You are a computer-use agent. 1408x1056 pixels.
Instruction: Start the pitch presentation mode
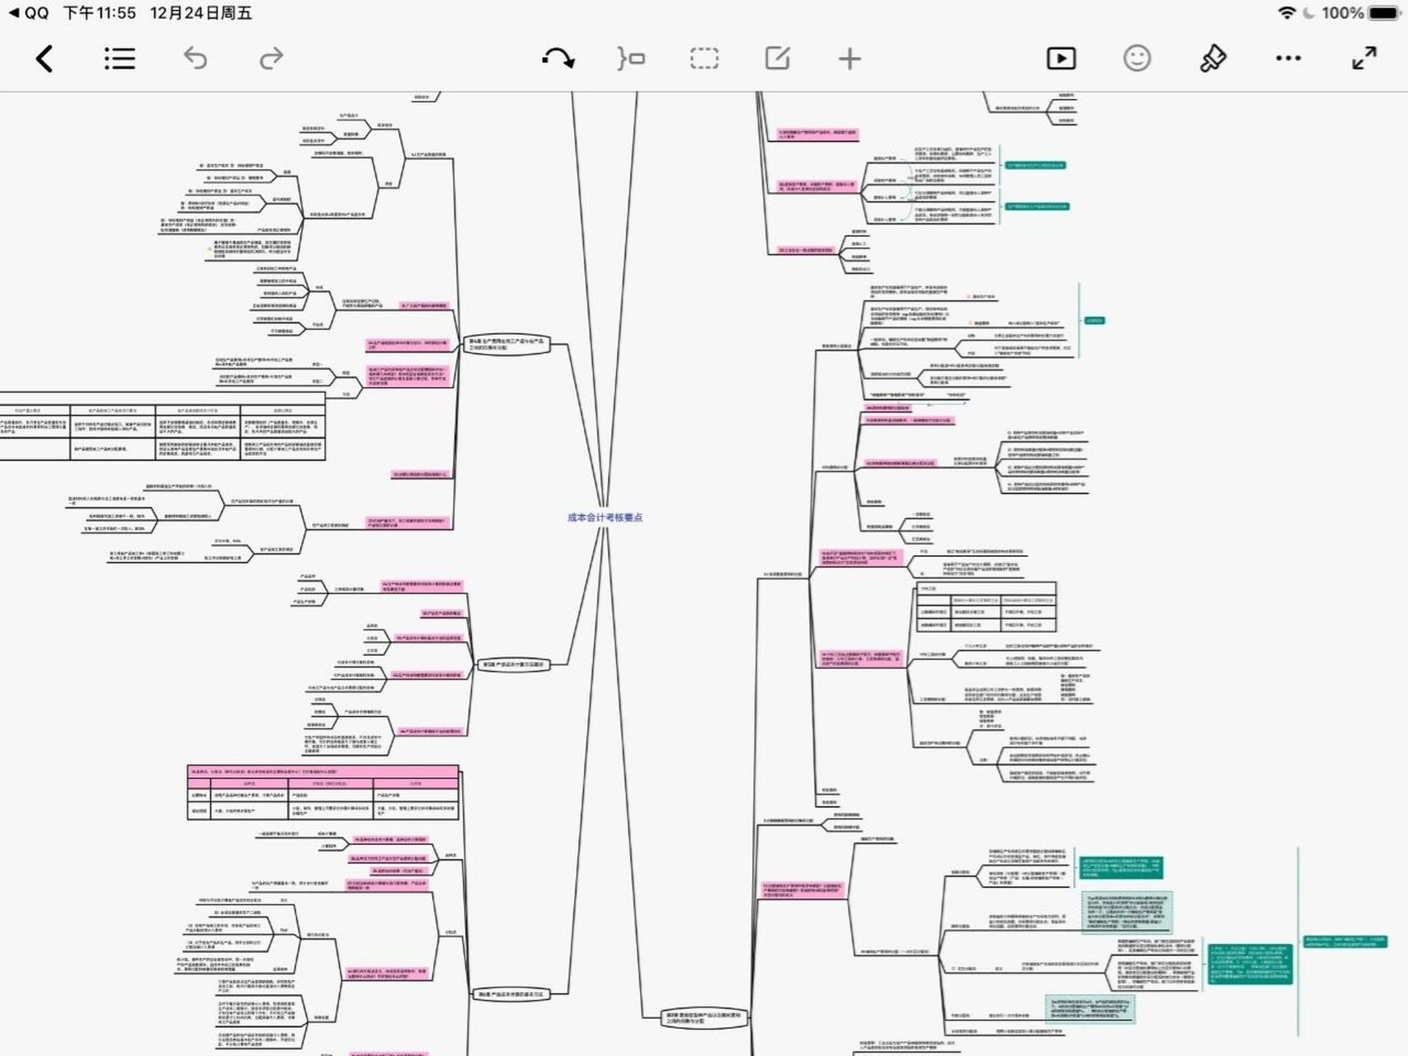coord(1061,59)
